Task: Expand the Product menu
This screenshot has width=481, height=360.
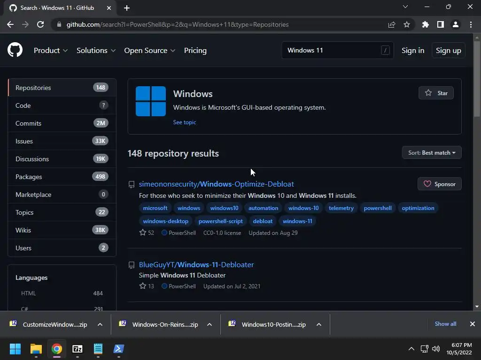Action: (x=51, y=51)
